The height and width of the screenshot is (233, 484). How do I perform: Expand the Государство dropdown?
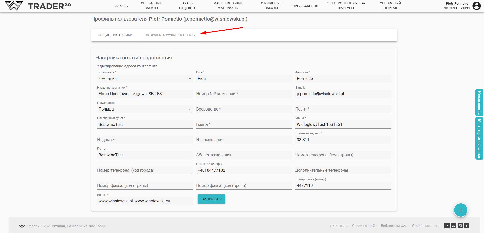pos(144,109)
